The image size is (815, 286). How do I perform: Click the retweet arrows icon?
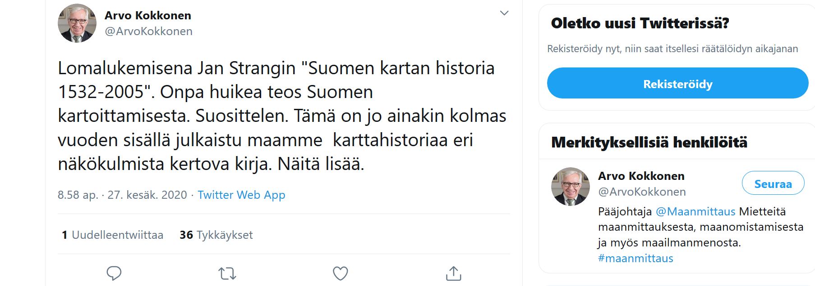(227, 273)
